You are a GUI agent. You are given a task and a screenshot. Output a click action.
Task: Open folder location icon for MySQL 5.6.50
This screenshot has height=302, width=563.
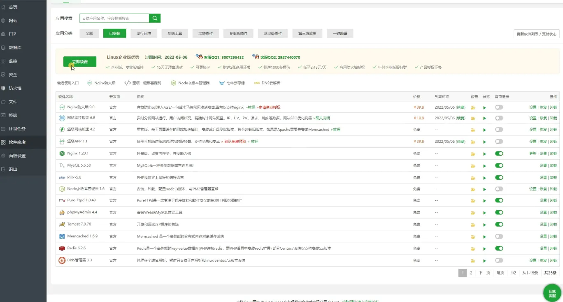click(473, 166)
